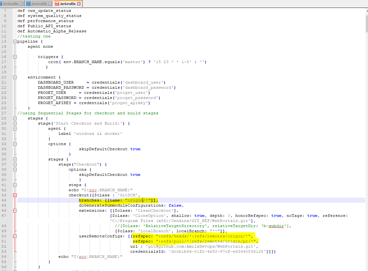Click line number 13 in the margin

click(x=4, y=42)
